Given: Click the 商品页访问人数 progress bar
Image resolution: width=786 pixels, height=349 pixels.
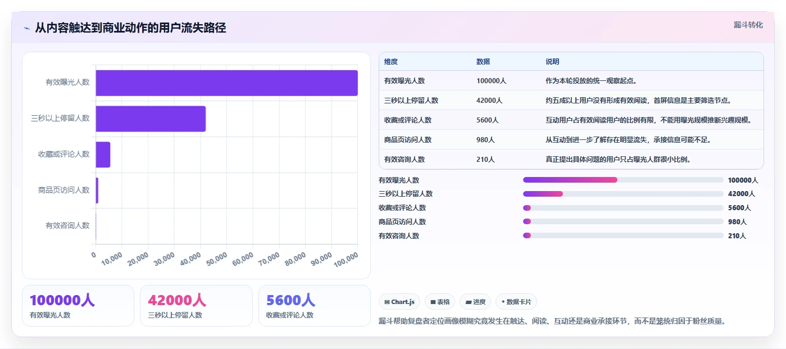Looking at the screenshot, I should tap(623, 222).
